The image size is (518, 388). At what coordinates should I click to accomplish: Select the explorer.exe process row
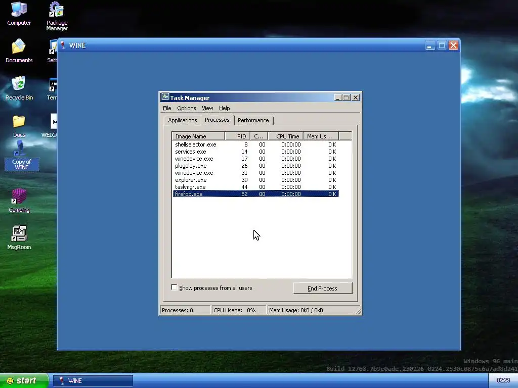click(255, 180)
